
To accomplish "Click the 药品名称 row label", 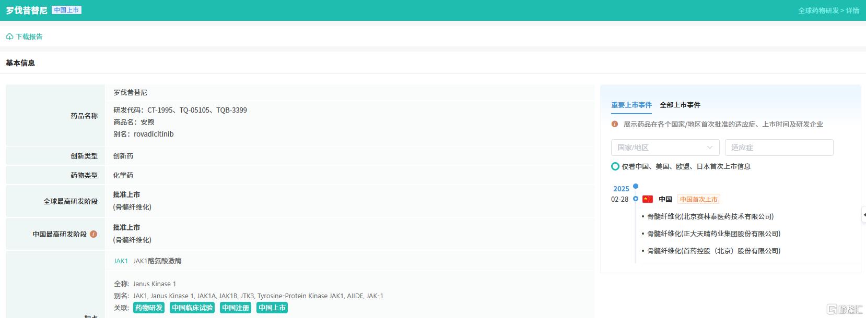I will [x=84, y=116].
